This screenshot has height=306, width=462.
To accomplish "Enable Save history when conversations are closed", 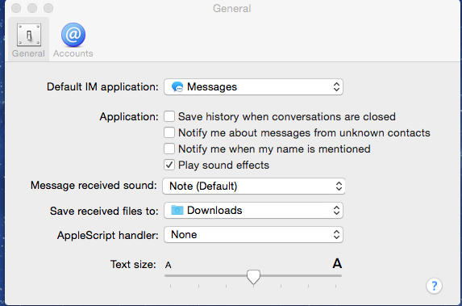I will point(169,116).
